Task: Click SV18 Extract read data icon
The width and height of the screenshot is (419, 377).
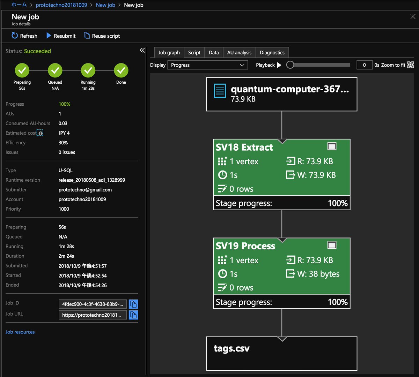Action: pyautogui.click(x=290, y=161)
